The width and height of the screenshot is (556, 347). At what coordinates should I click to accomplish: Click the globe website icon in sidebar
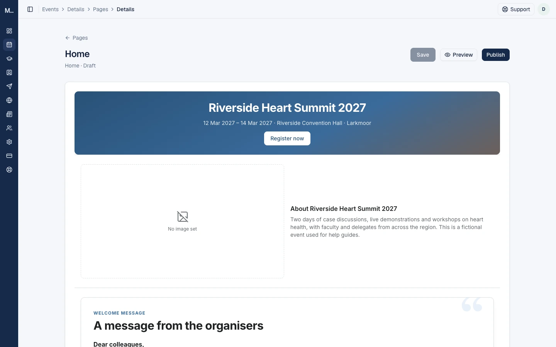9,100
